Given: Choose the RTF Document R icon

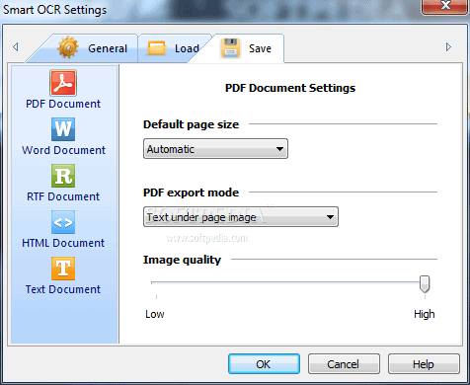Looking at the screenshot, I should (x=63, y=176).
